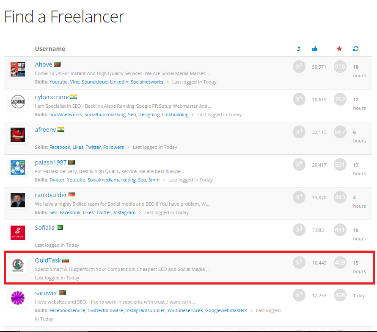Click the refresh response time header icon

point(355,49)
